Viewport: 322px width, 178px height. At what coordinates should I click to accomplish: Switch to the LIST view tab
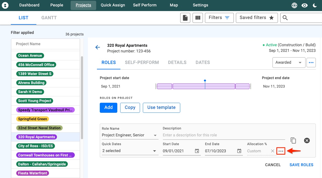23,18
